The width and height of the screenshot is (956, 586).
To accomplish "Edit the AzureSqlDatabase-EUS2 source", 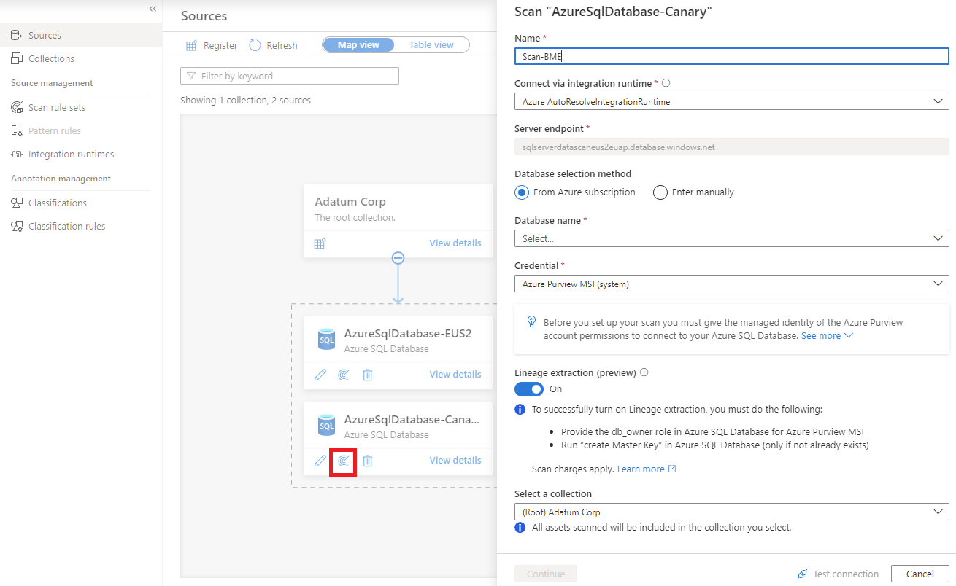I will (x=320, y=374).
